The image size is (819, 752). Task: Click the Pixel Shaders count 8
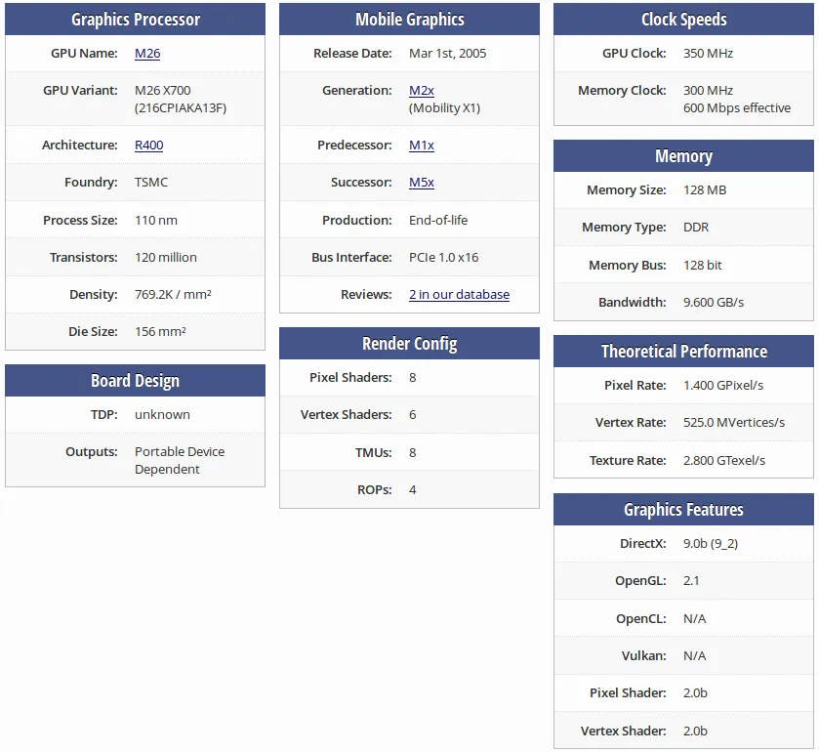[413, 378]
